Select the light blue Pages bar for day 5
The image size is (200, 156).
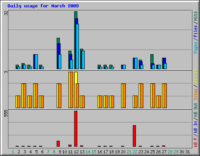[x=36, y=62]
